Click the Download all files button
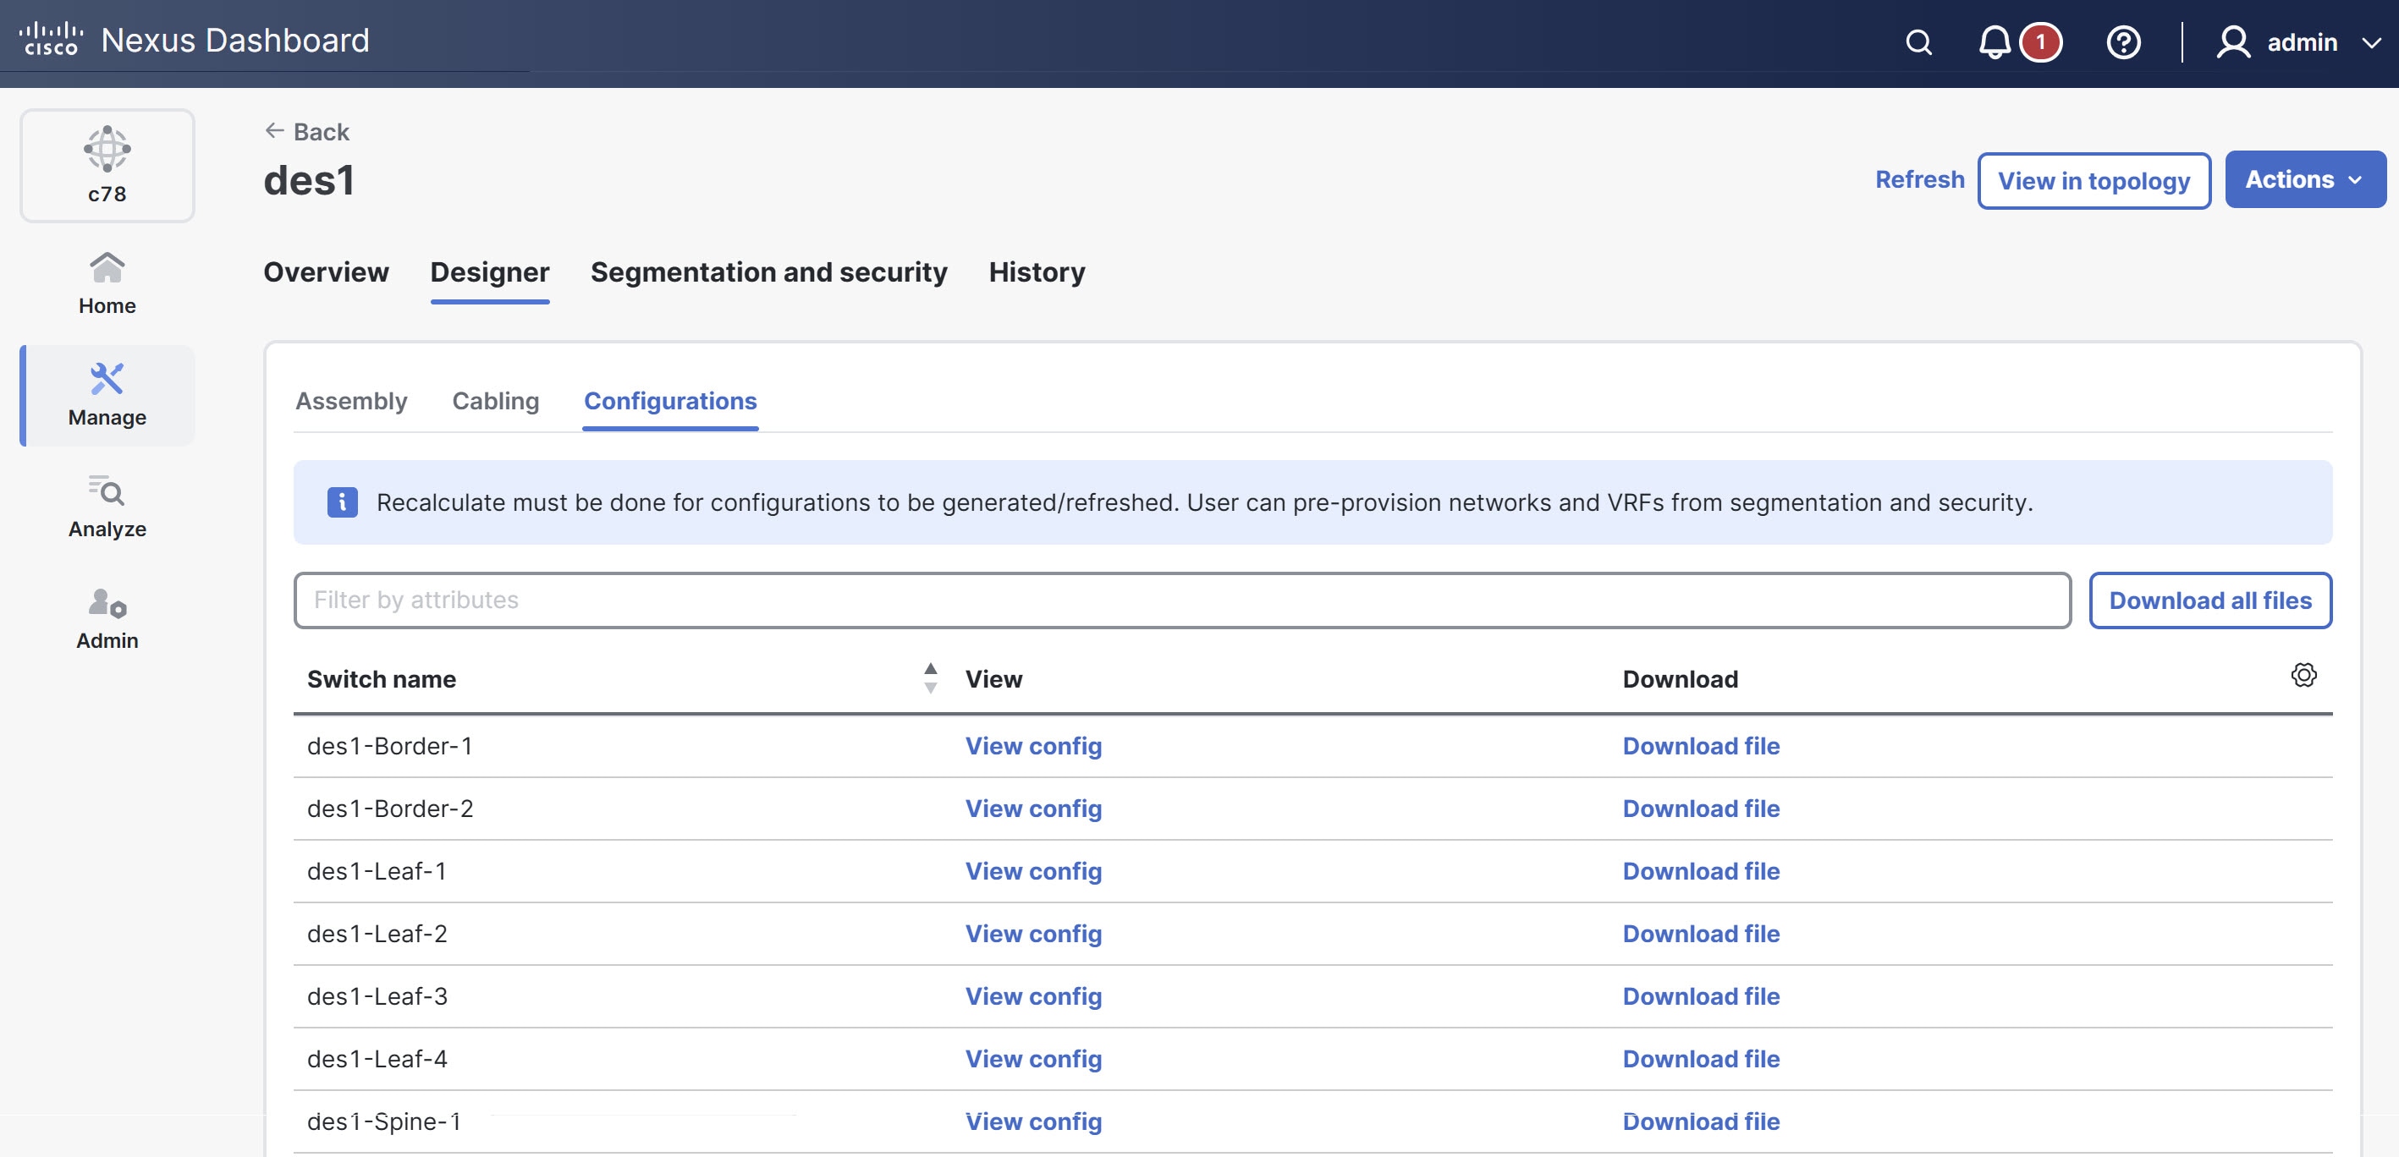2399x1157 pixels. coord(2209,600)
